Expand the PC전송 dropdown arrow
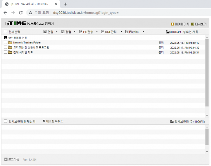This screenshot has height=166, width=211. point(97,31)
